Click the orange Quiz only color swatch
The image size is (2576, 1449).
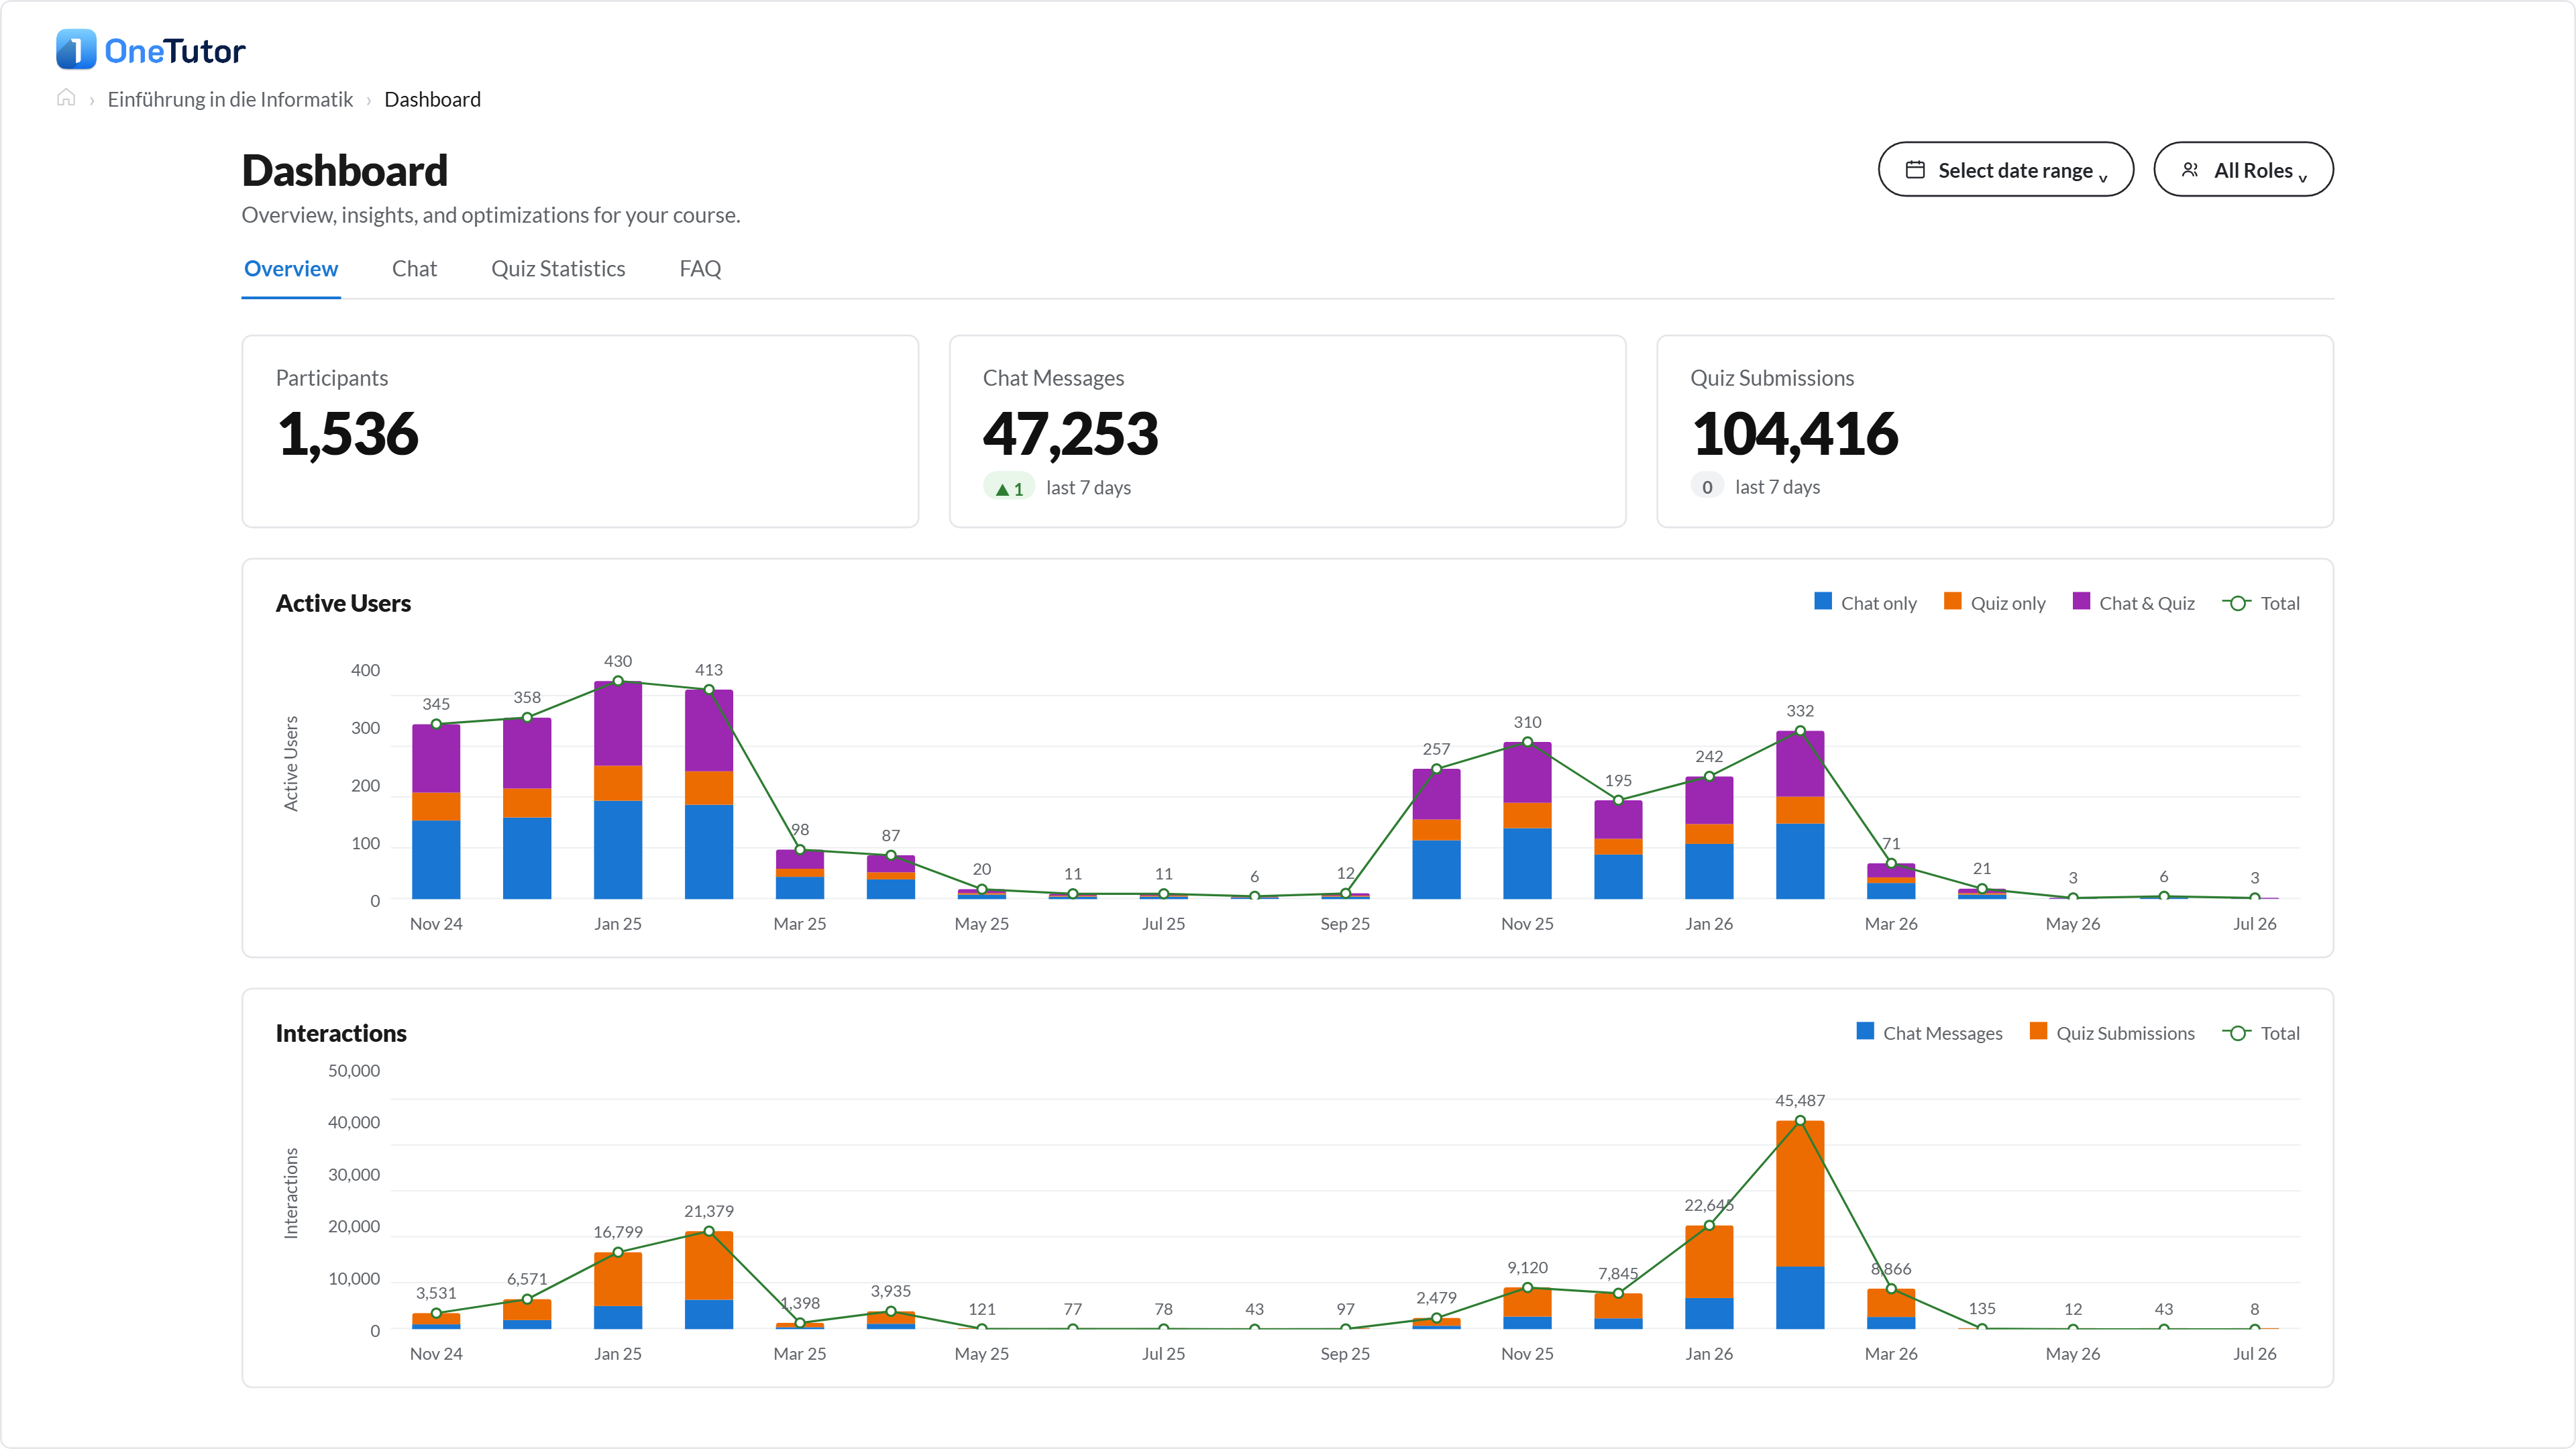click(x=1952, y=601)
